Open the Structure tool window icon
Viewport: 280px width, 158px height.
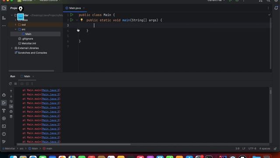pyautogui.click(x=4, y=18)
